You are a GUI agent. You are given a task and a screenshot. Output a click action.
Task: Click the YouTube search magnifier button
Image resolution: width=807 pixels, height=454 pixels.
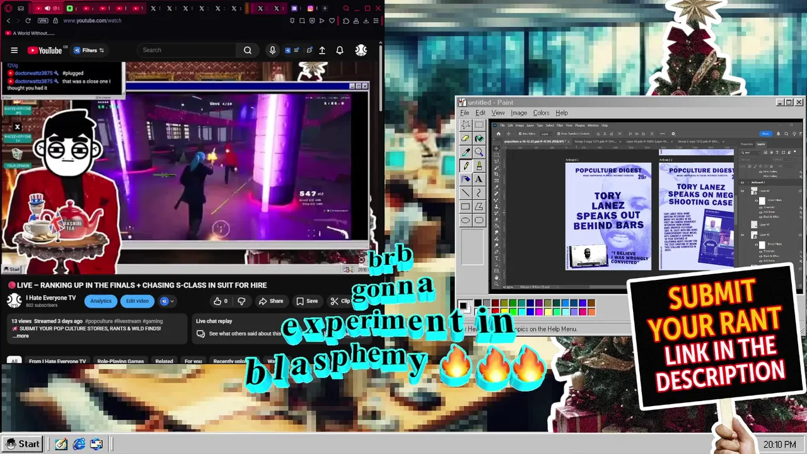pyautogui.click(x=248, y=50)
